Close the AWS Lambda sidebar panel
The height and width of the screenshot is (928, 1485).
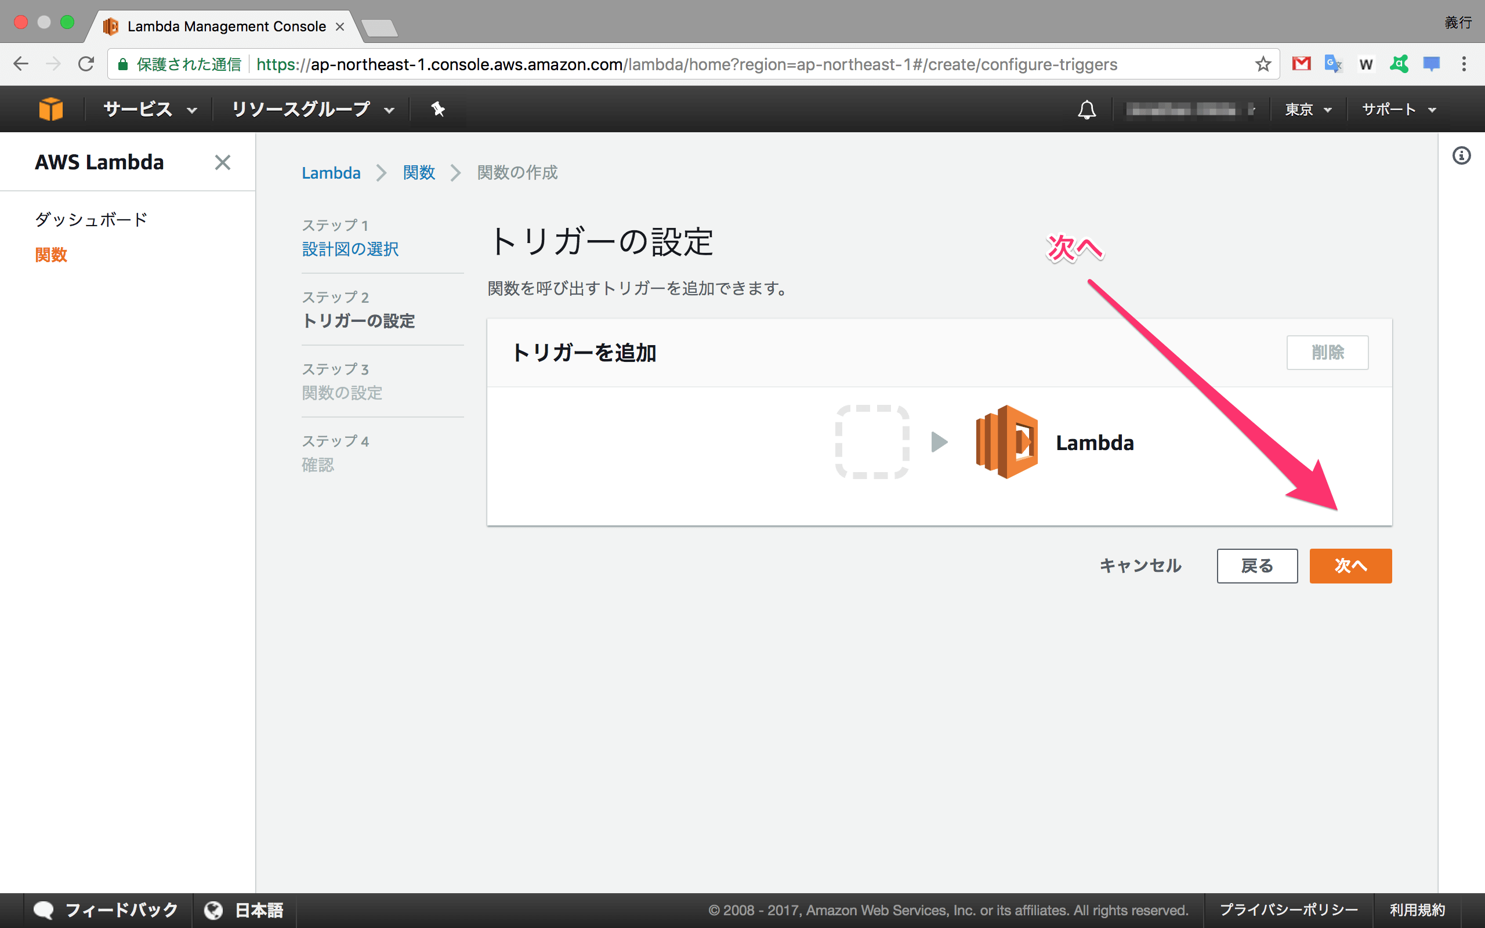222,162
